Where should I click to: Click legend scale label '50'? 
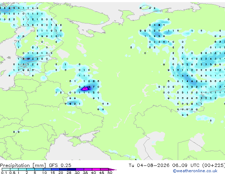point(110,173)
